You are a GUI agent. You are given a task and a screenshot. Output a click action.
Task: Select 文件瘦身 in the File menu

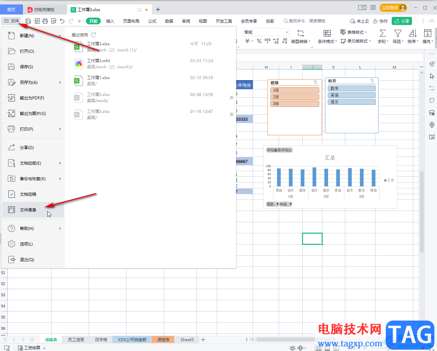[x=33, y=210]
